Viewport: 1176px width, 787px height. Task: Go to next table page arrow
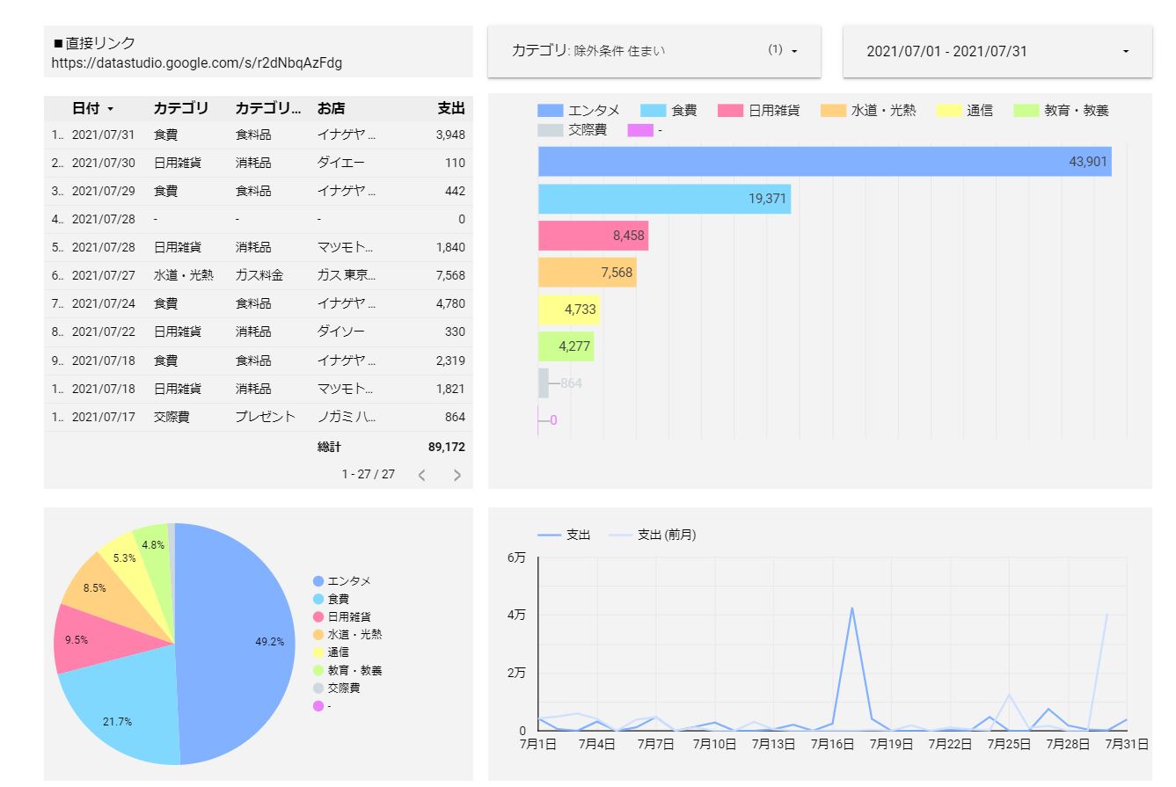pos(457,476)
